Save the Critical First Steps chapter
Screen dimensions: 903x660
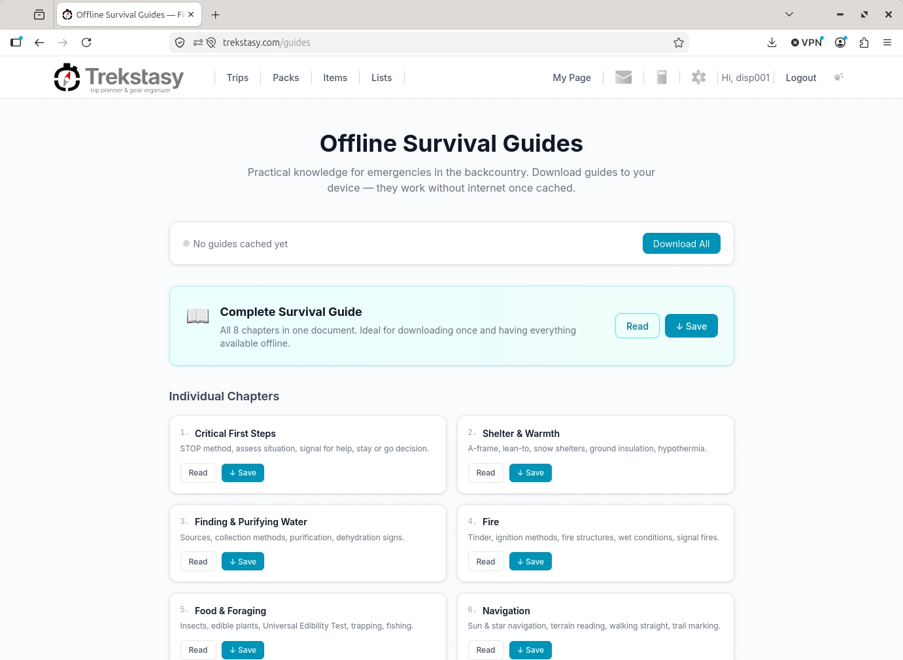243,473
